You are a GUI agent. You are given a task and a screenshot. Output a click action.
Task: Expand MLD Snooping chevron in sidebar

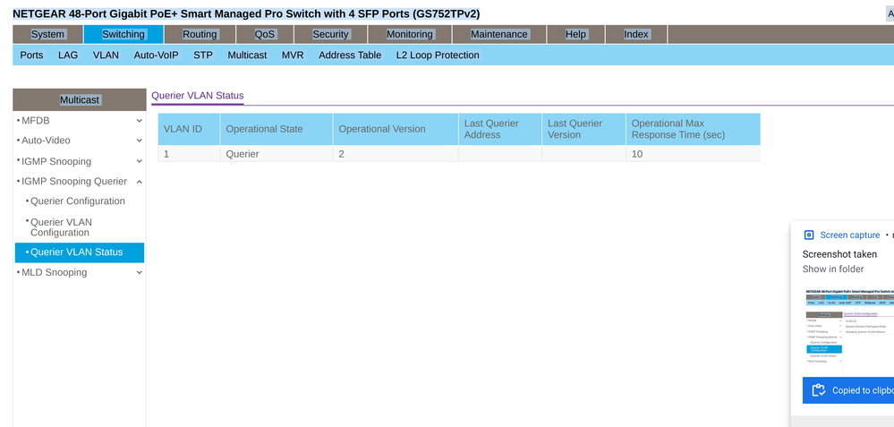coord(139,272)
